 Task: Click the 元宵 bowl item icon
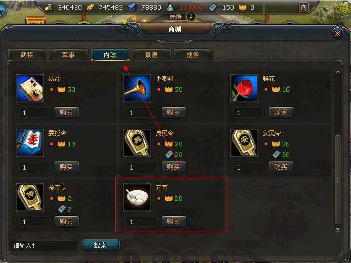tap(137, 197)
